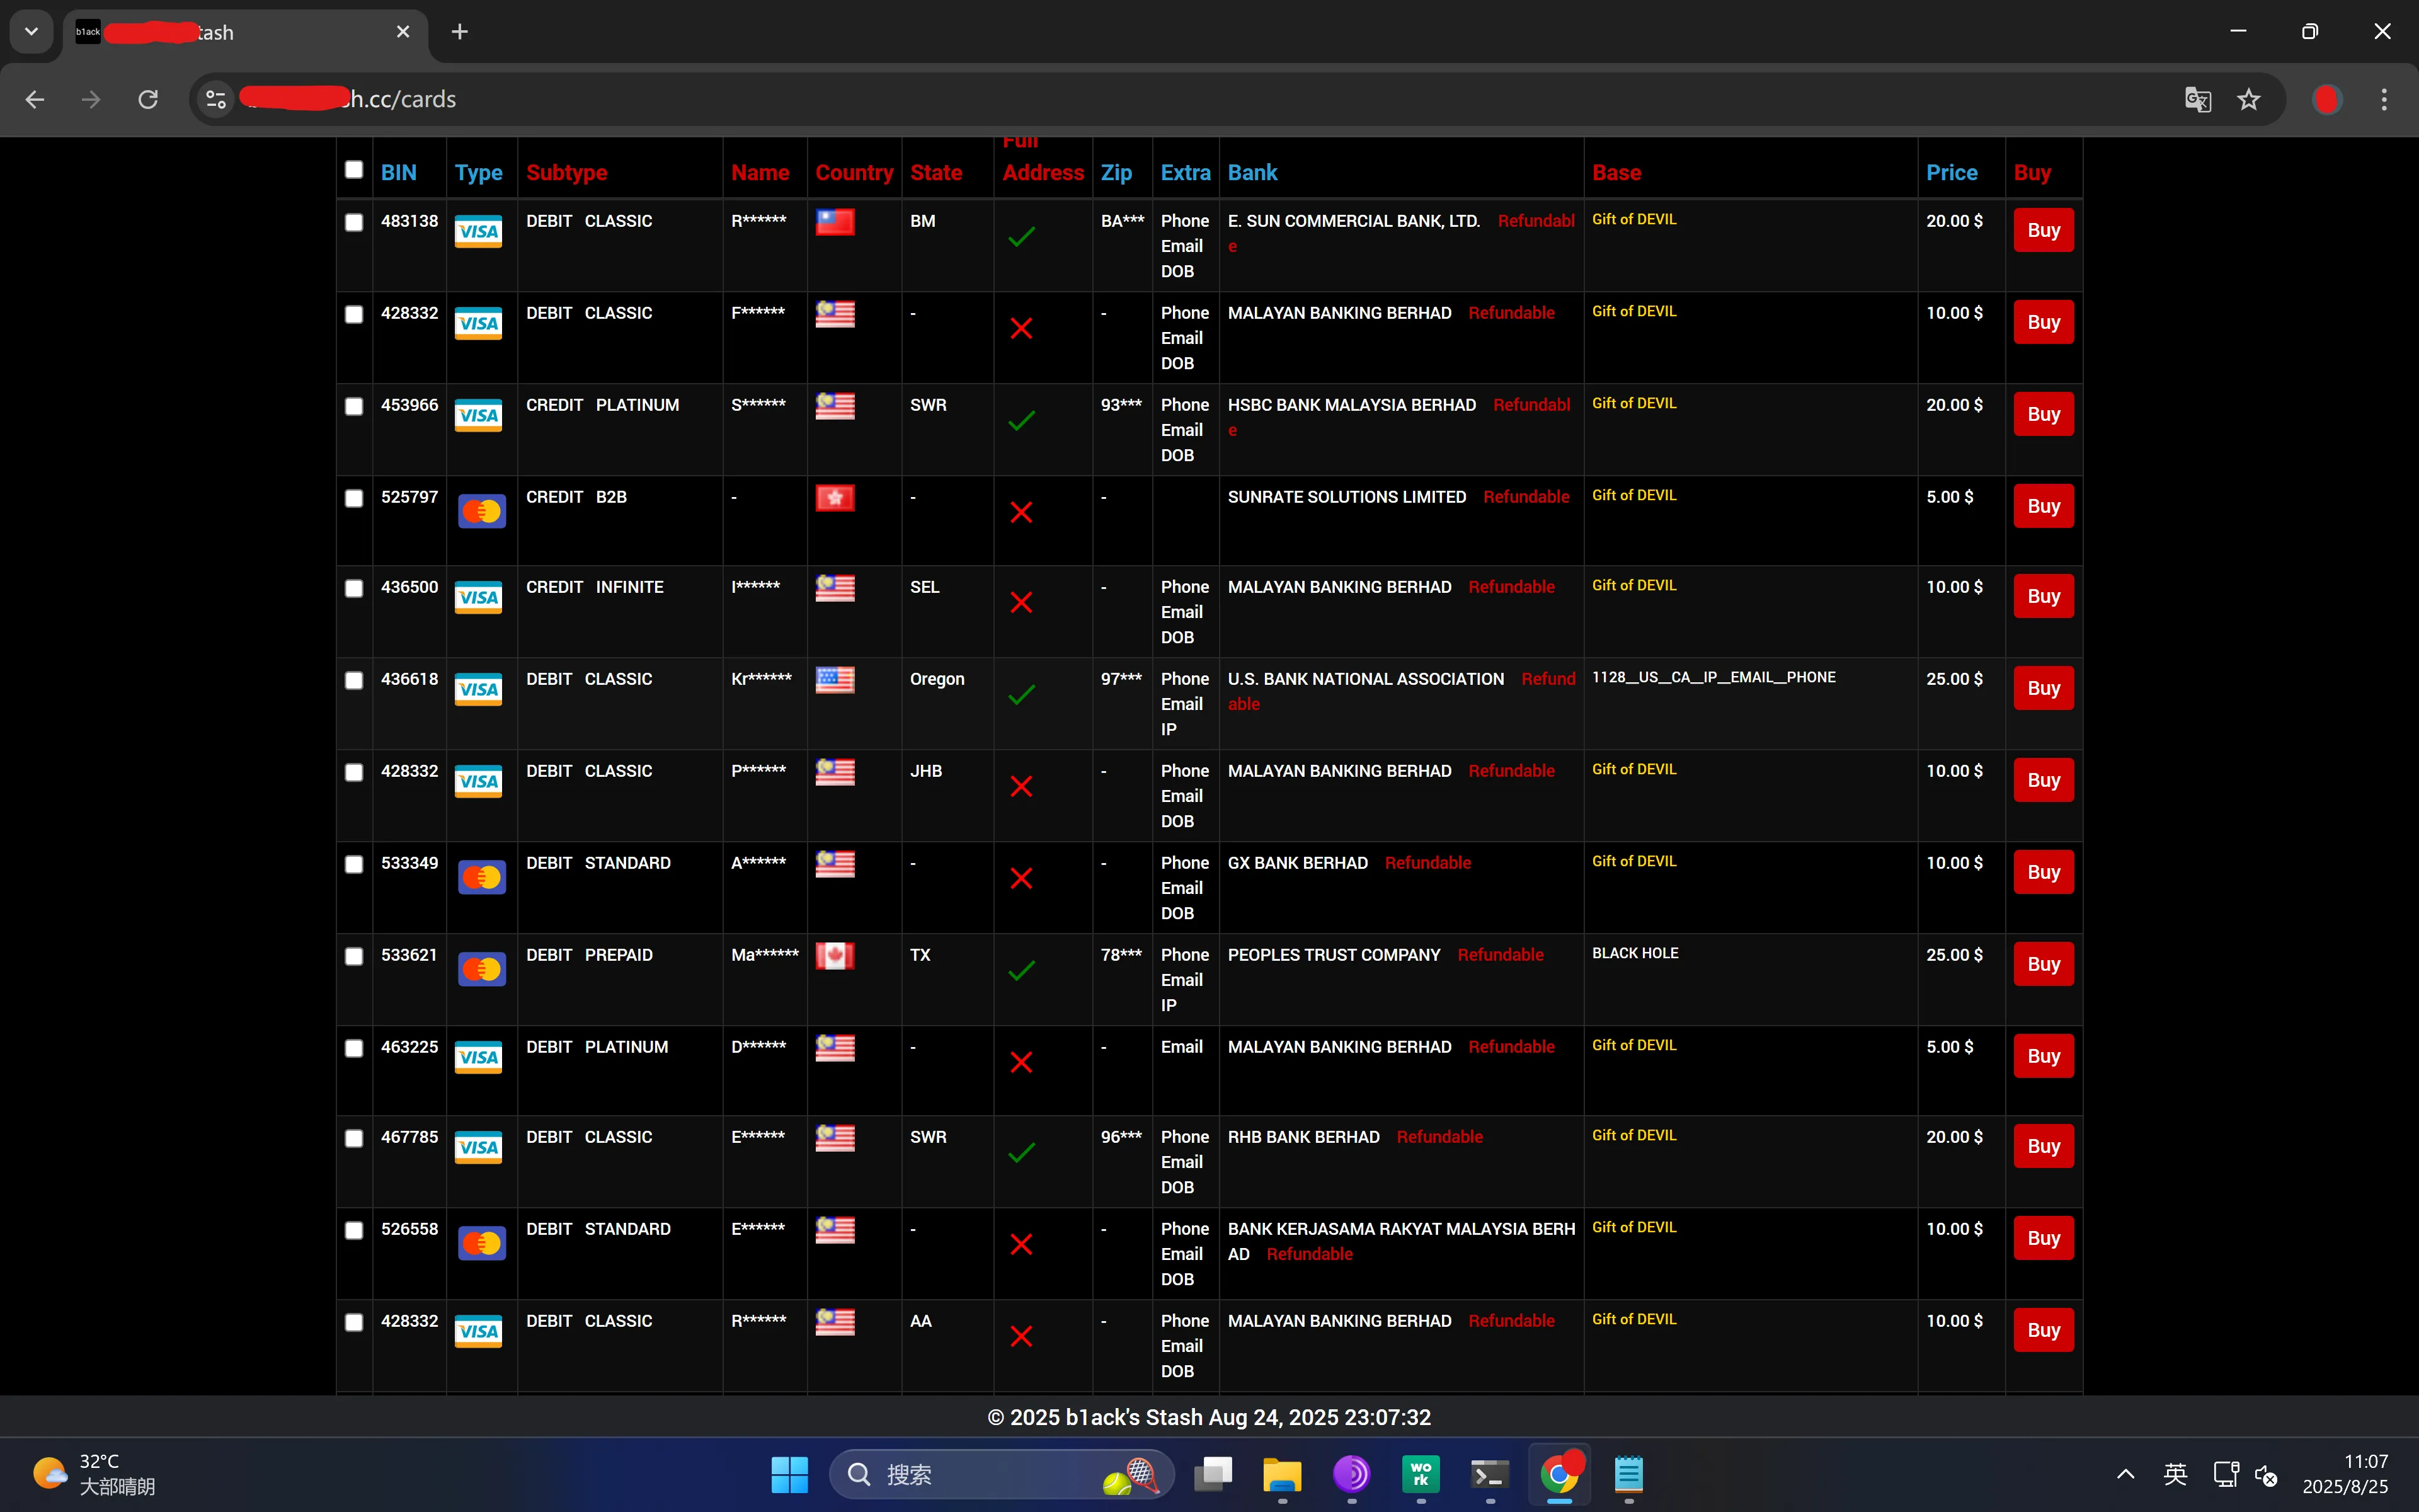Click the browser forward arrow
Viewport: 2419px width, 1512px height.
click(x=91, y=99)
